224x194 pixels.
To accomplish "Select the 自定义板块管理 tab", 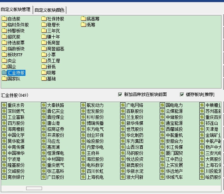I will (x=16, y=10).
